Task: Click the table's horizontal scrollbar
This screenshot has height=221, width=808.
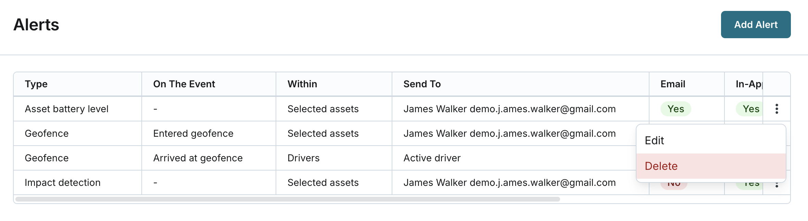Action: click(288, 199)
